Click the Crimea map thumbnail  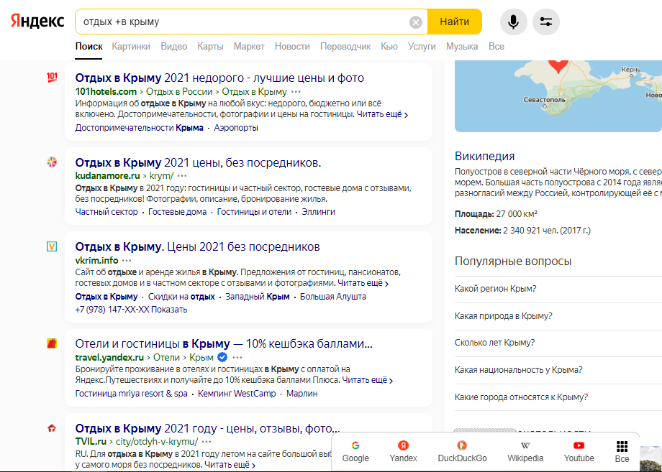(558, 96)
